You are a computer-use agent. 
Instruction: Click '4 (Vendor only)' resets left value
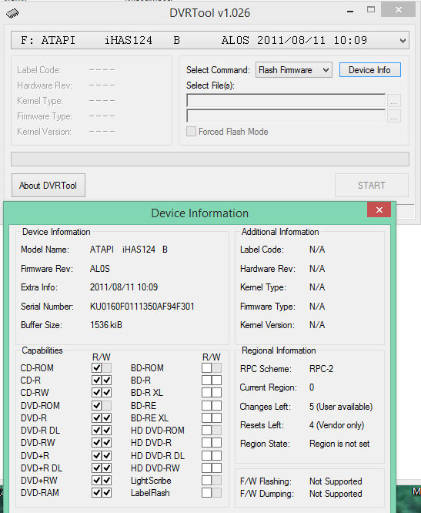pos(336,425)
